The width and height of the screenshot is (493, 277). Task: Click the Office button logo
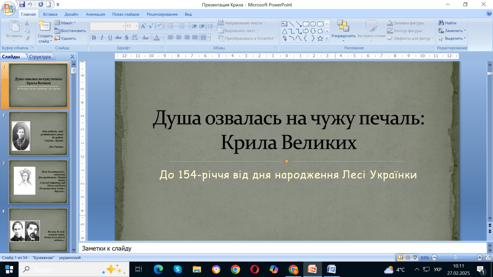tap(8, 9)
